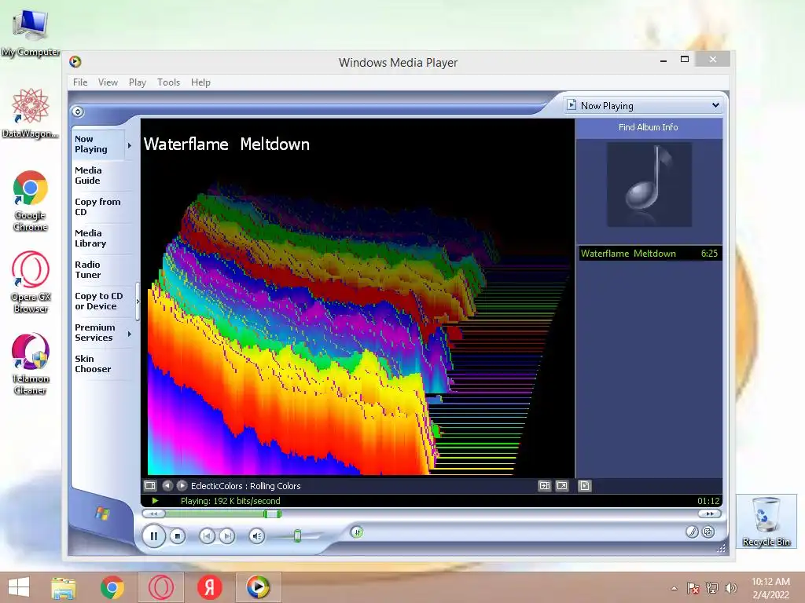Open Yandex from the taskbar

point(209,587)
